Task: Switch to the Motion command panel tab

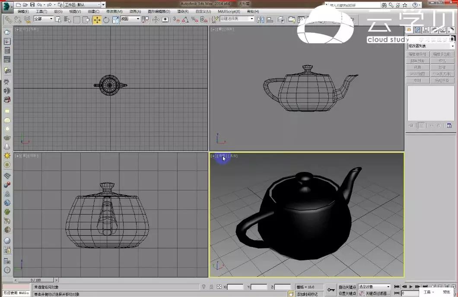Action: pyautogui.click(x=434, y=30)
